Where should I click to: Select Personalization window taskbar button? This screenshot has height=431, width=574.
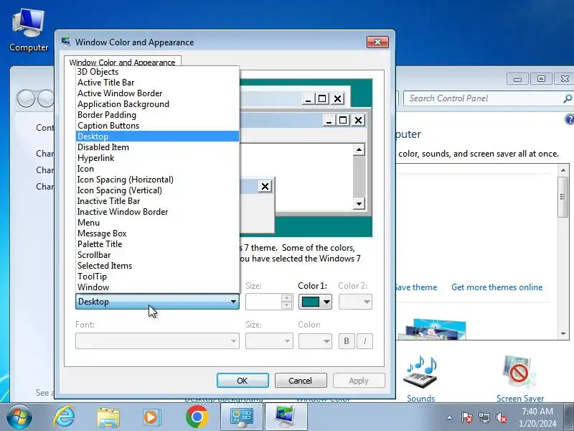tap(286, 417)
